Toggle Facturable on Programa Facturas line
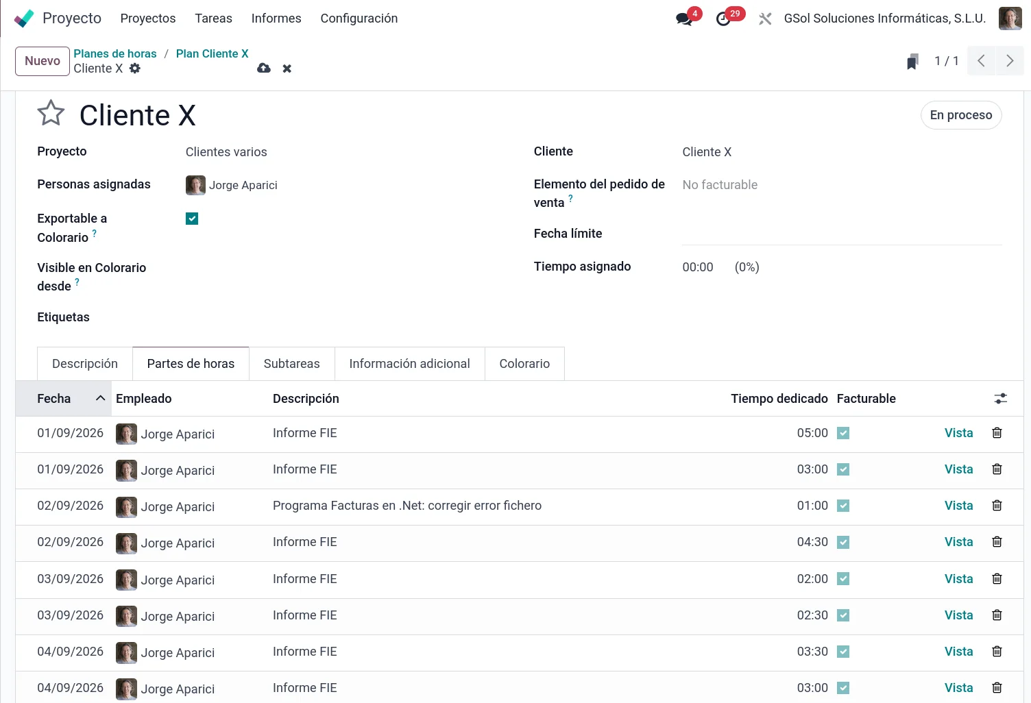The image size is (1031, 703). point(843,506)
